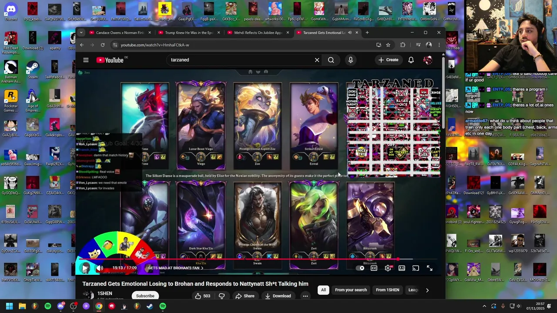Viewport: 557px width, 313px height.
Task: Select Red Dead Redemption desktop shortcut
Action: point(11,43)
